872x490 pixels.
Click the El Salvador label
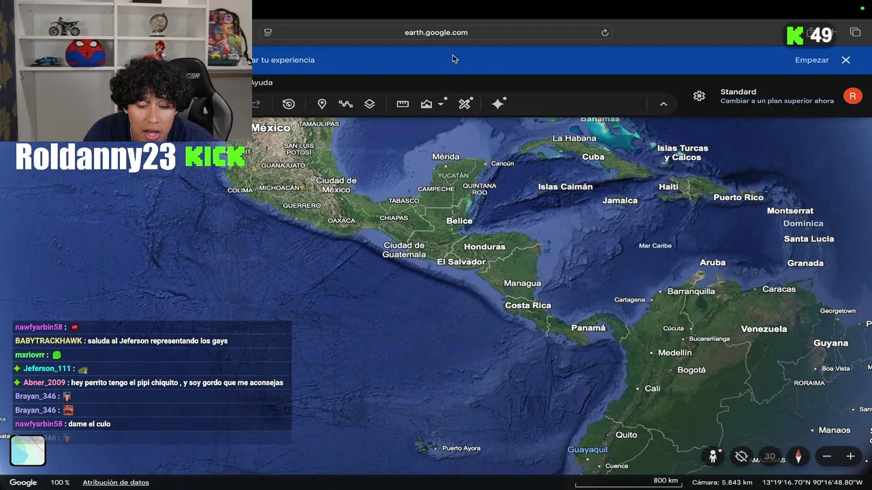coord(461,262)
